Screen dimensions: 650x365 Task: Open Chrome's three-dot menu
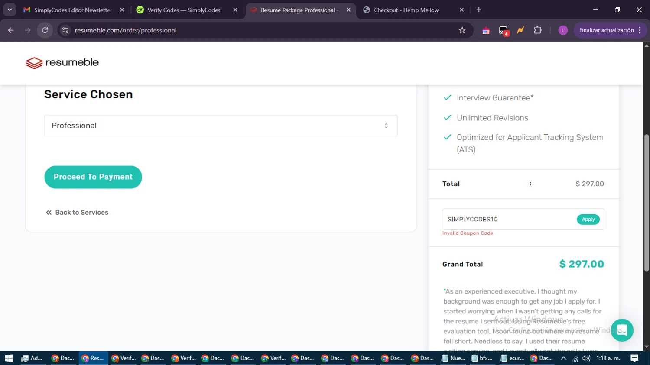640,30
